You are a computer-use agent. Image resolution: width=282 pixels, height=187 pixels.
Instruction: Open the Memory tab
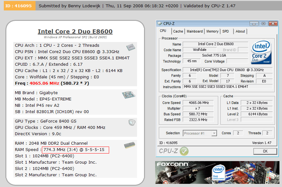point(213,31)
